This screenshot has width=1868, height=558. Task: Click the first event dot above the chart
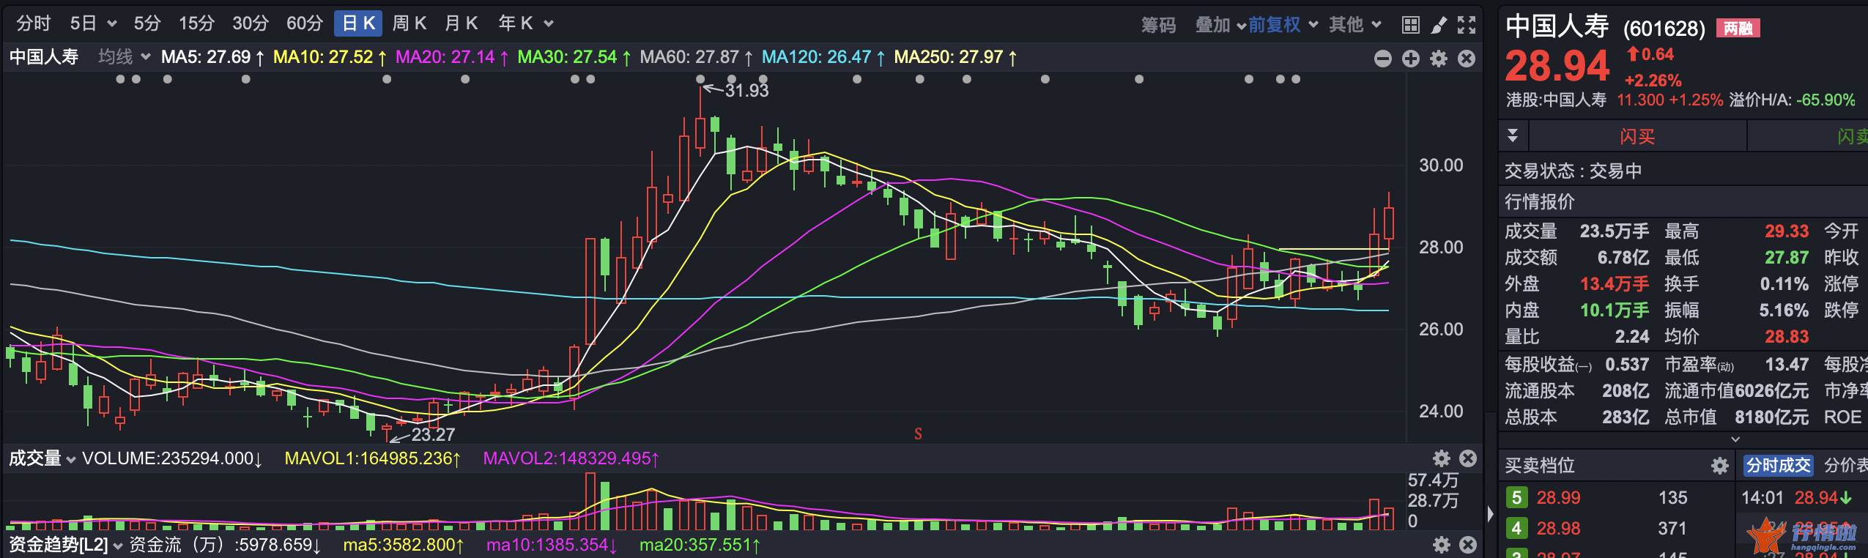pos(120,79)
